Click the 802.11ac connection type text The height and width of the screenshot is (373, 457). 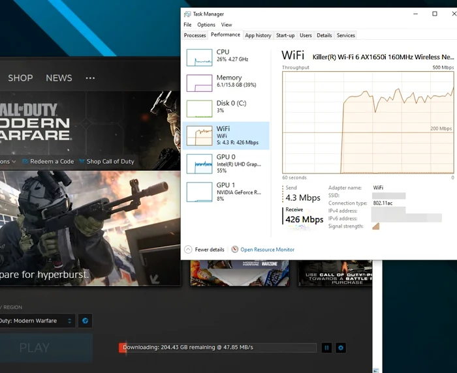click(x=383, y=203)
